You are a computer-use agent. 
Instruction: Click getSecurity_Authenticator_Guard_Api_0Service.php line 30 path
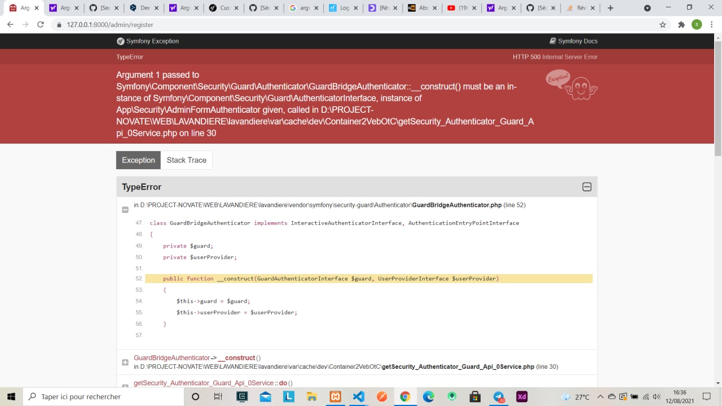pyautogui.click(x=346, y=367)
